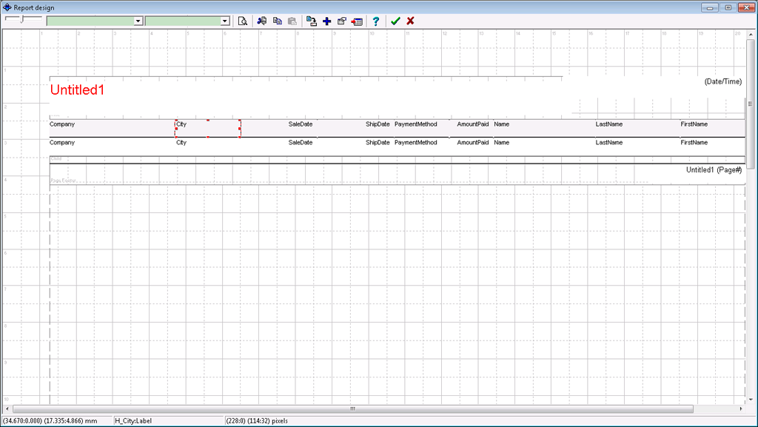Click the blue plus add icon
Screen dimensions: 758x427
[326, 21]
